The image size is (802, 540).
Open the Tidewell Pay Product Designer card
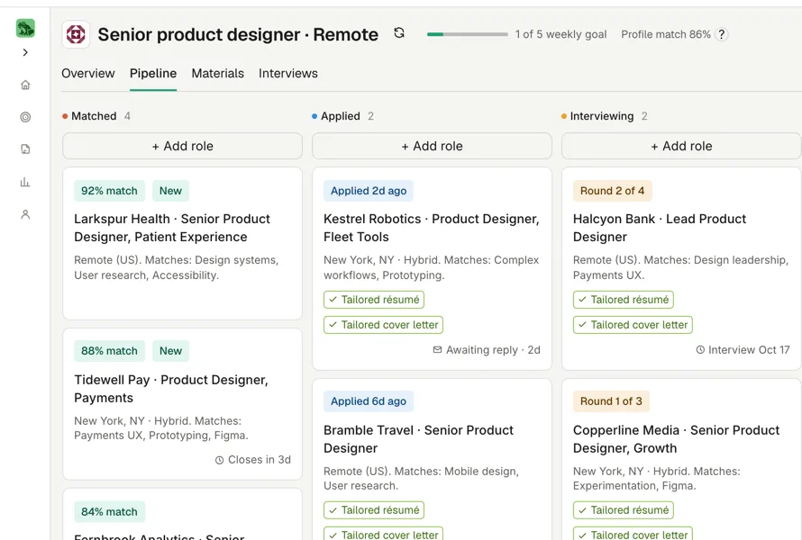[183, 404]
